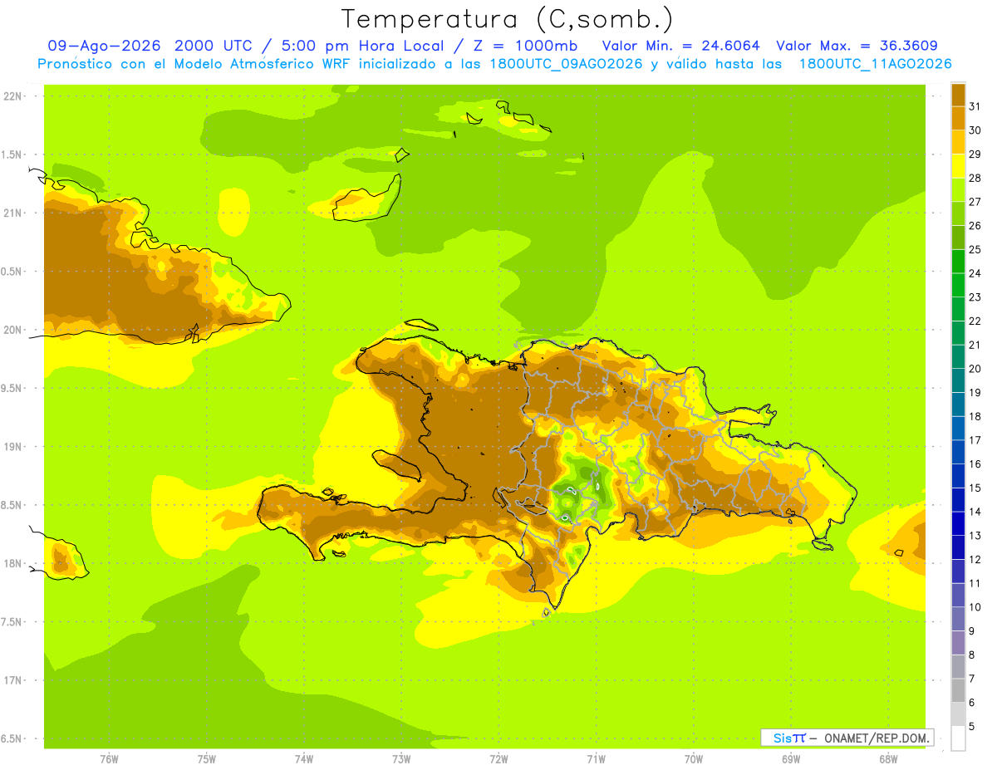Click the "6.5N" latitude label

12,738
